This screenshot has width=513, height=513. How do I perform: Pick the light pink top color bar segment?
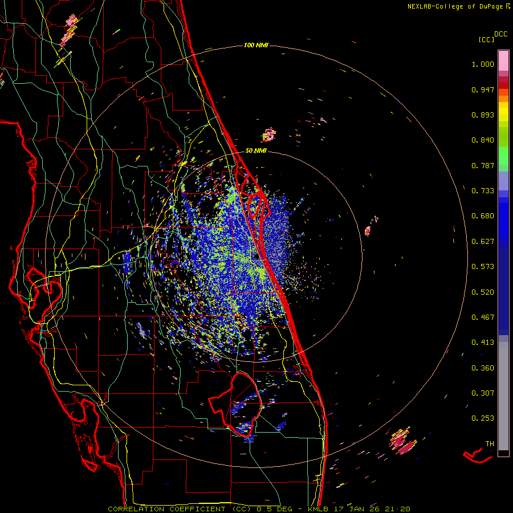point(503,61)
